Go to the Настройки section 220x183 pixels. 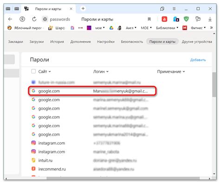[106, 42]
